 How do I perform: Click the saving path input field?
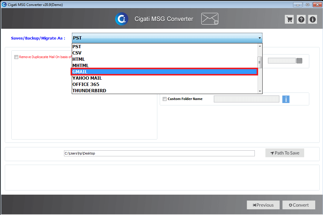coord(159,153)
